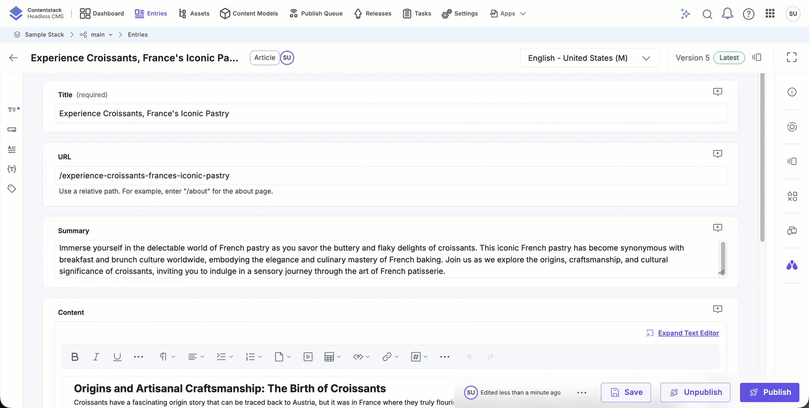
Task: Add a comment on the Summary field
Action: point(718,228)
